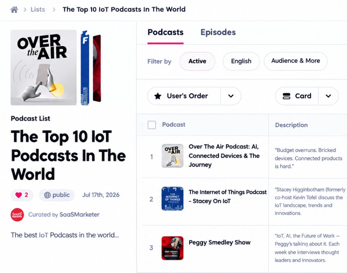Image resolution: width=347 pixels, height=273 pixels.
Task: Open SaaSMarketer curator avatar
Action: [17, 215]
